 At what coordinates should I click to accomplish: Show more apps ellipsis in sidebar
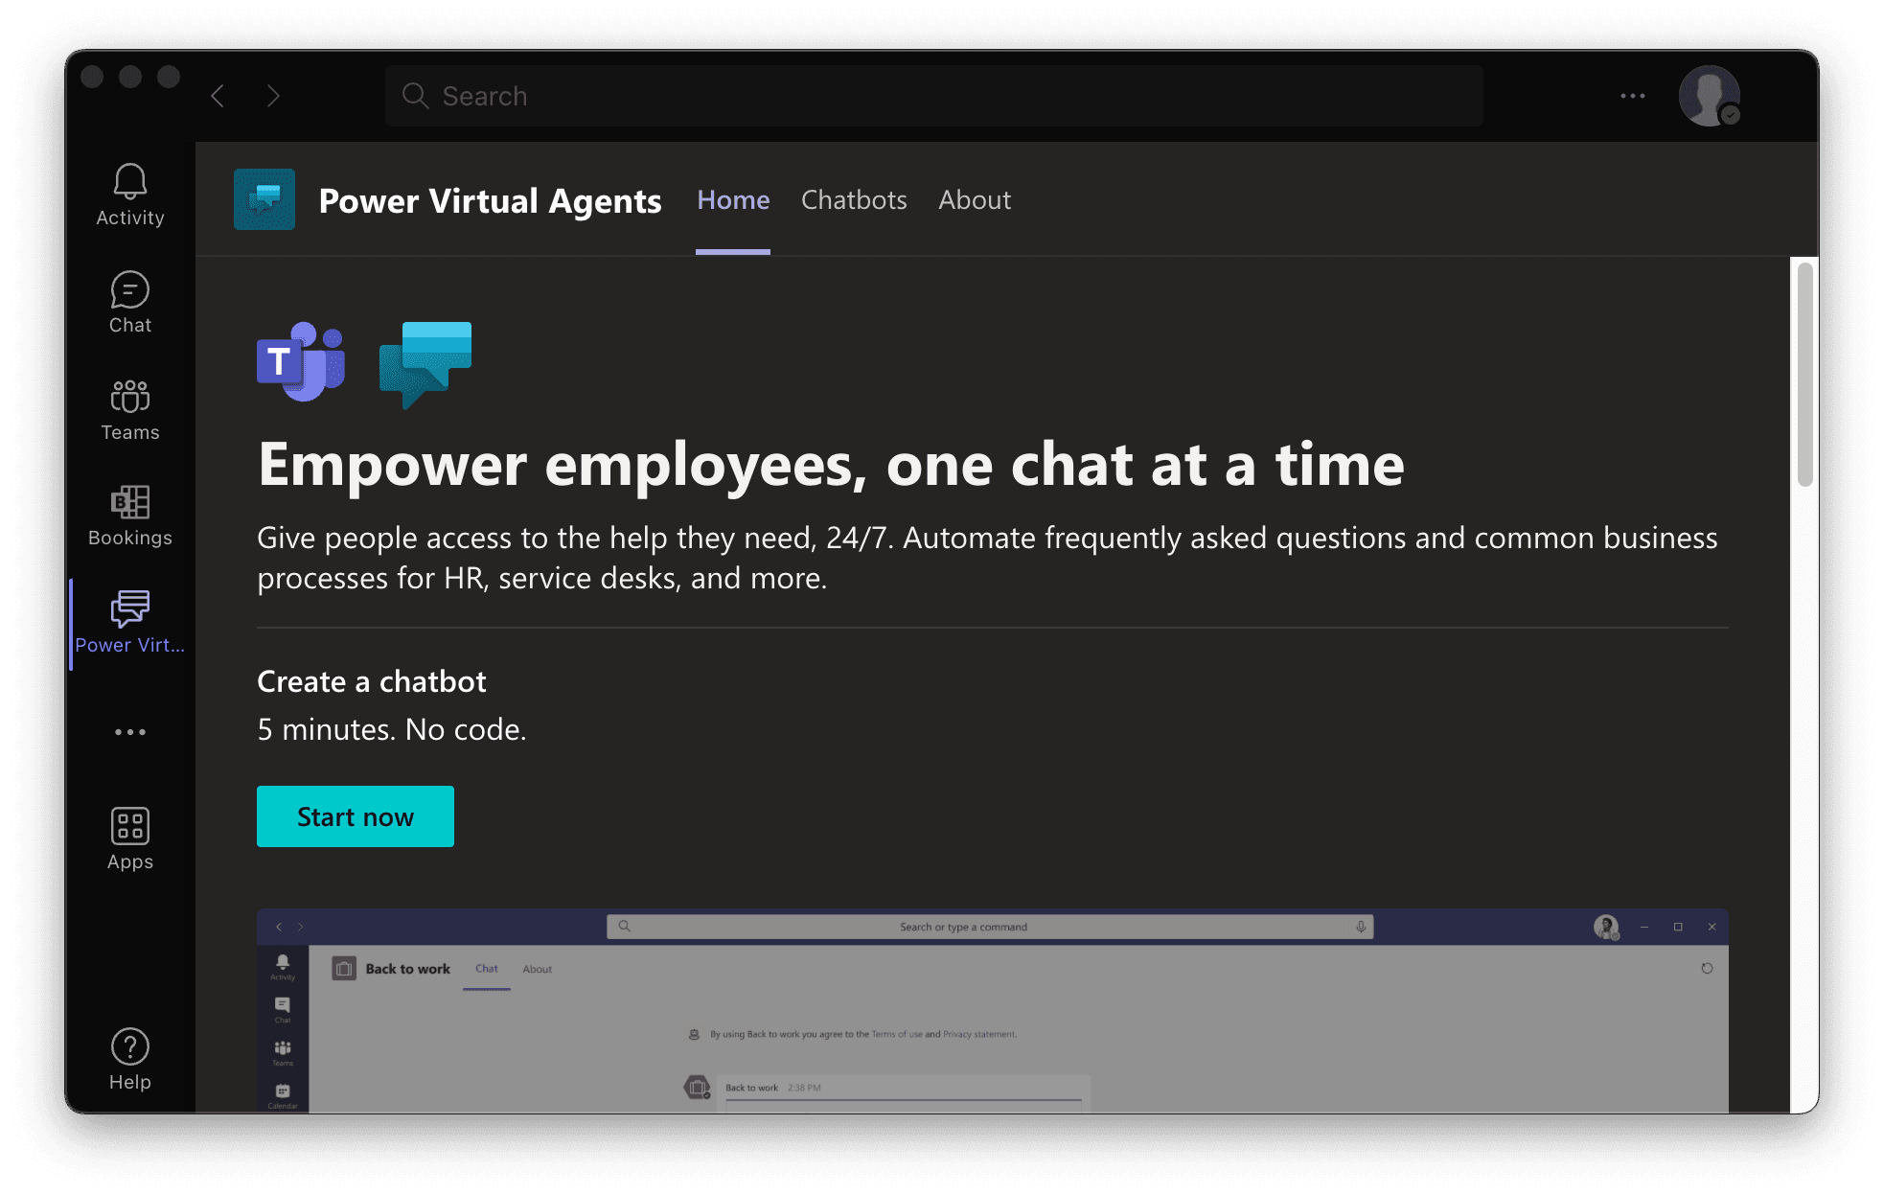[130, 732]
